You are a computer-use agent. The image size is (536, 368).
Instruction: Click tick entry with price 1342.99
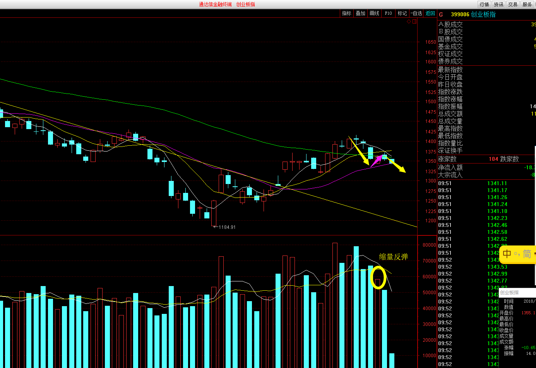[x=497, y=274]
